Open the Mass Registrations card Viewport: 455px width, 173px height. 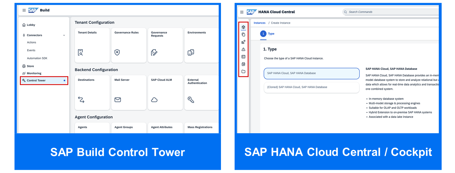pyautogui.click(x=202, y=128)
